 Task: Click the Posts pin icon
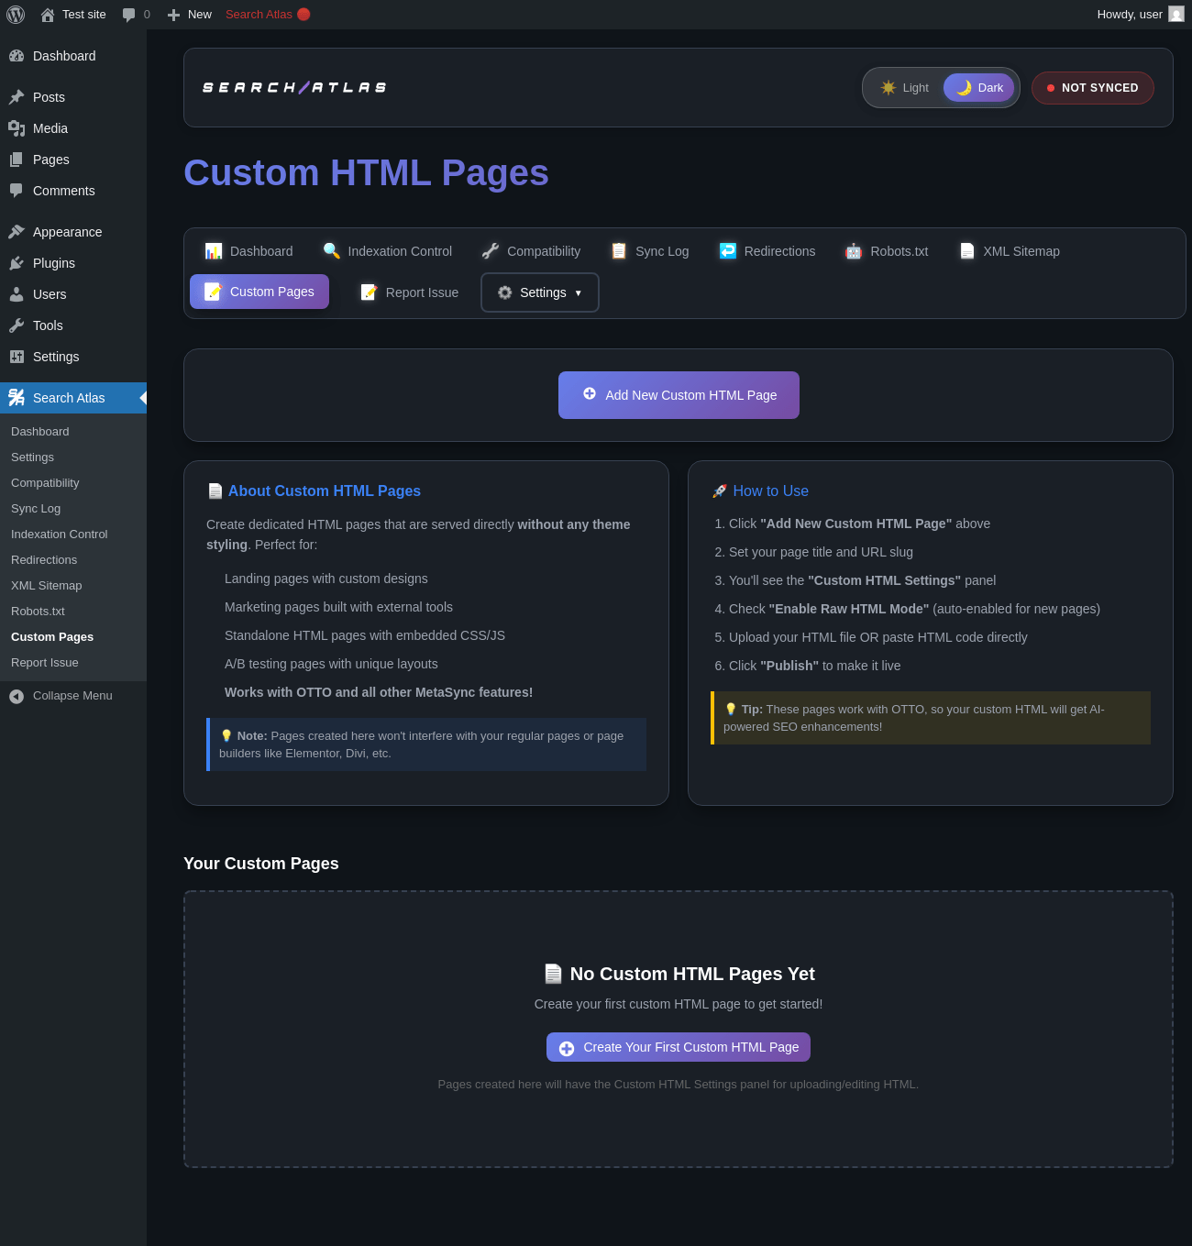(x=17, y=97)
